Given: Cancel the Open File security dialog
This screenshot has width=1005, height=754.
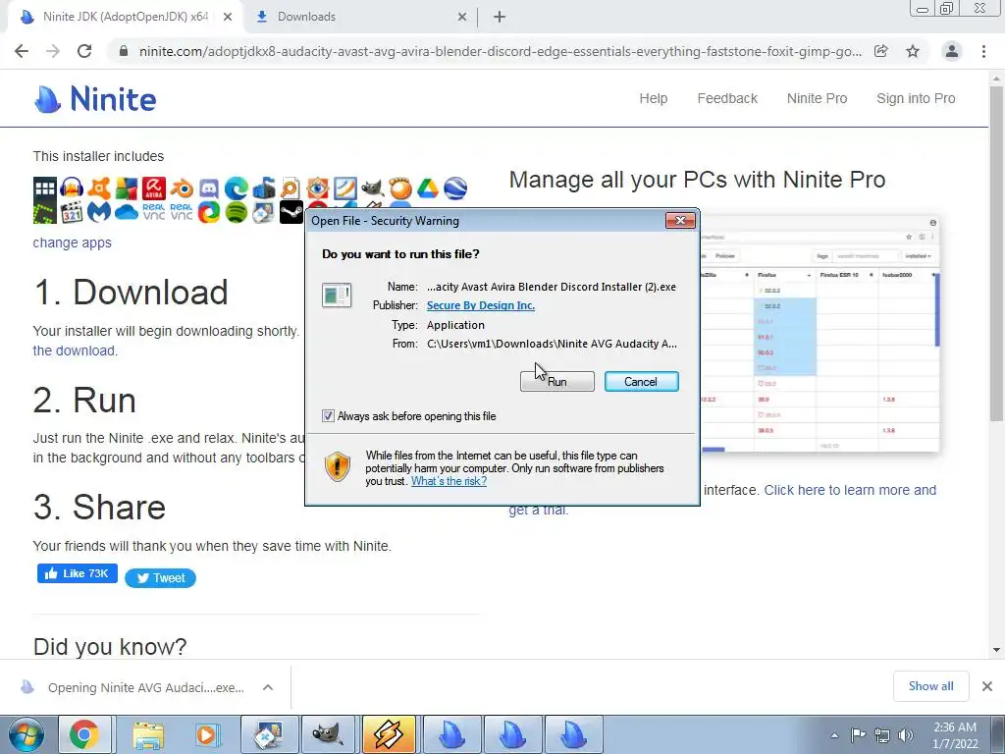Looking at the screenshot, I should tap(641, 382).
